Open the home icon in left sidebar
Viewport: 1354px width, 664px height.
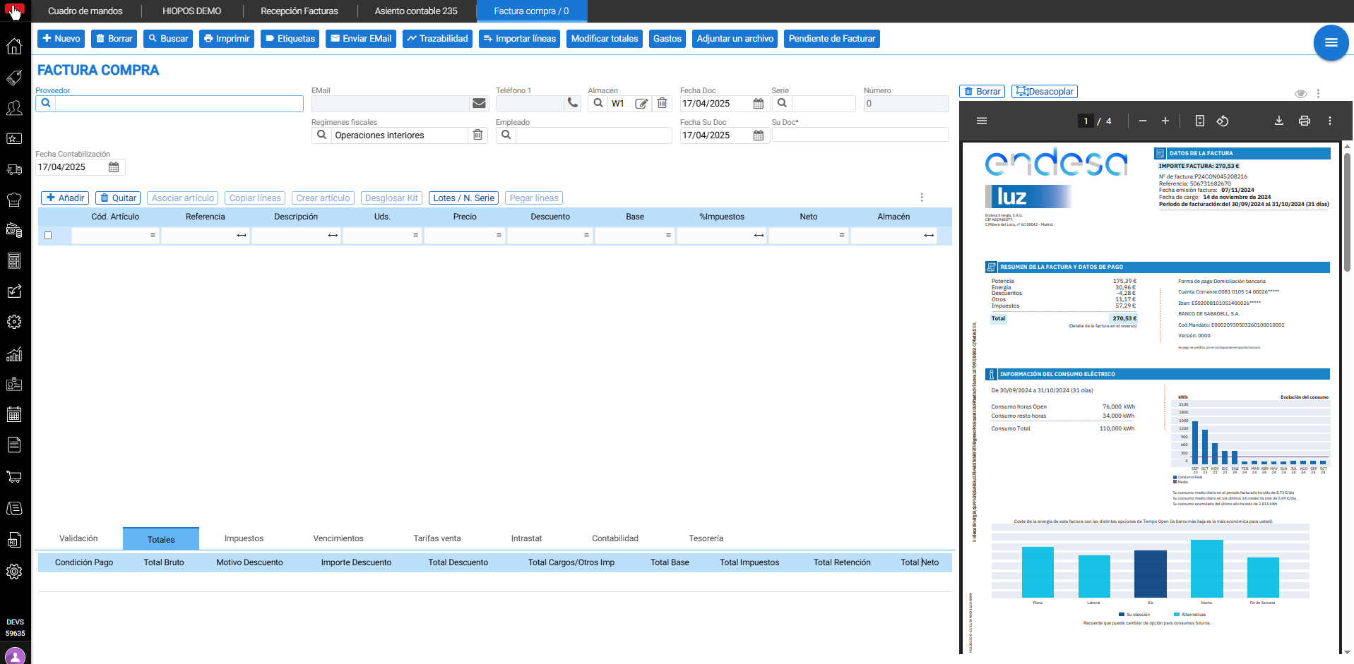(x=14, y=47)
